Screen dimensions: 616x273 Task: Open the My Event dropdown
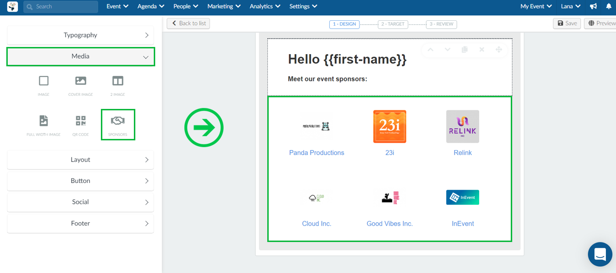536,6
